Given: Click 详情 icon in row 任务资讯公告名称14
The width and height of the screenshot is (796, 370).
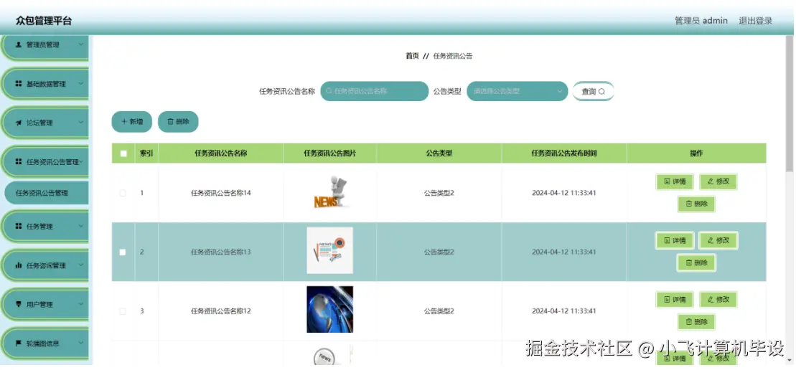Looking at the screenshot, I should tap(667, 181).
